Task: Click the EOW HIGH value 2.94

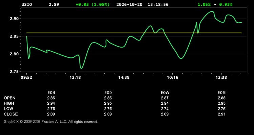Action: 165,103
